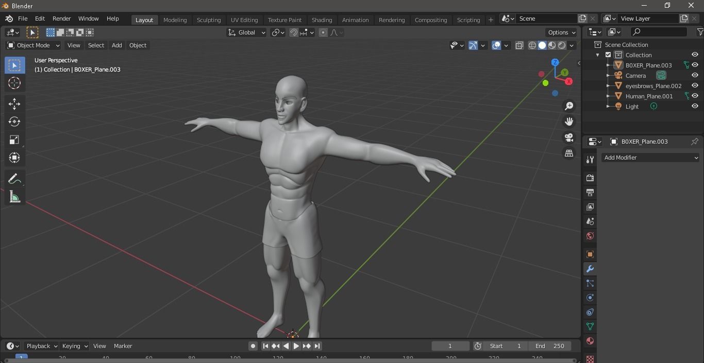Expand BOXER_Plane.003 outliner row
The height and width of the screenshot is (363, 704).
608,65
